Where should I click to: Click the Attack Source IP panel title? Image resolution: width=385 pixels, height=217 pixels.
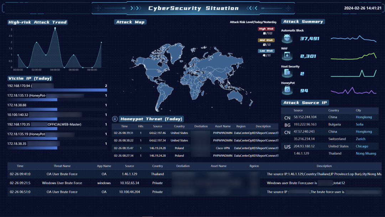tap(305, 103)
